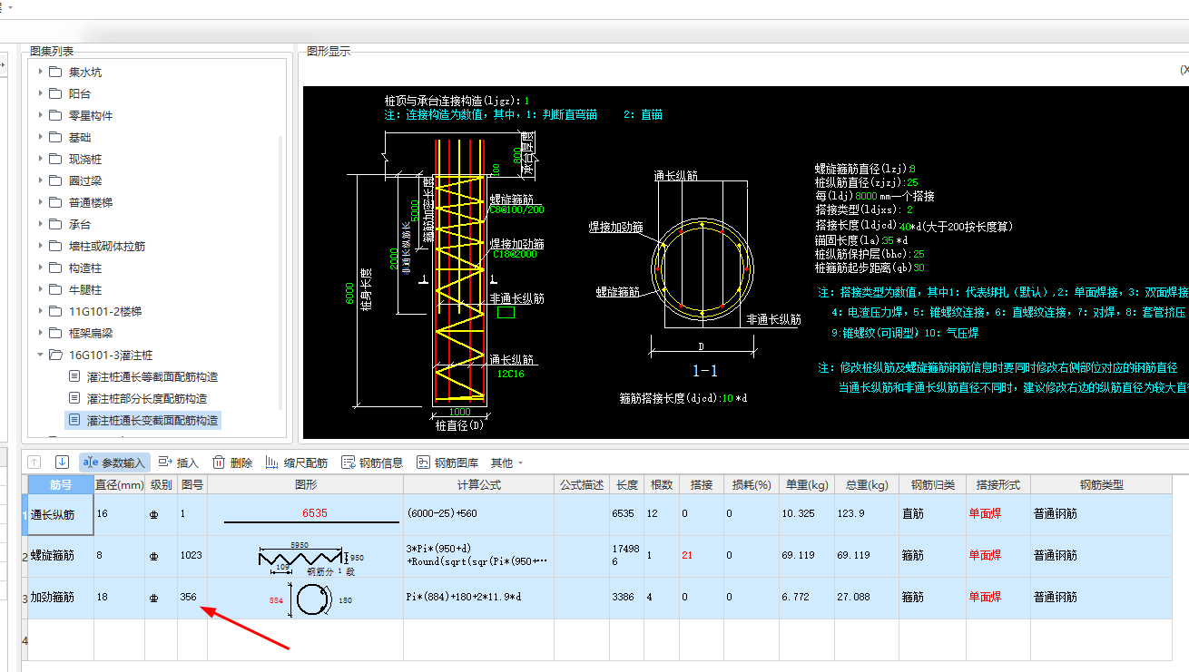The image size is (1189, 672).
Task: Open the 其他 dropdown menu
Action: click(x=506, y=463)
